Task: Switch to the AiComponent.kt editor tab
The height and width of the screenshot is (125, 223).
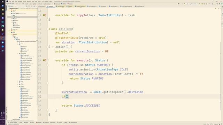Action: pos(92,6)
